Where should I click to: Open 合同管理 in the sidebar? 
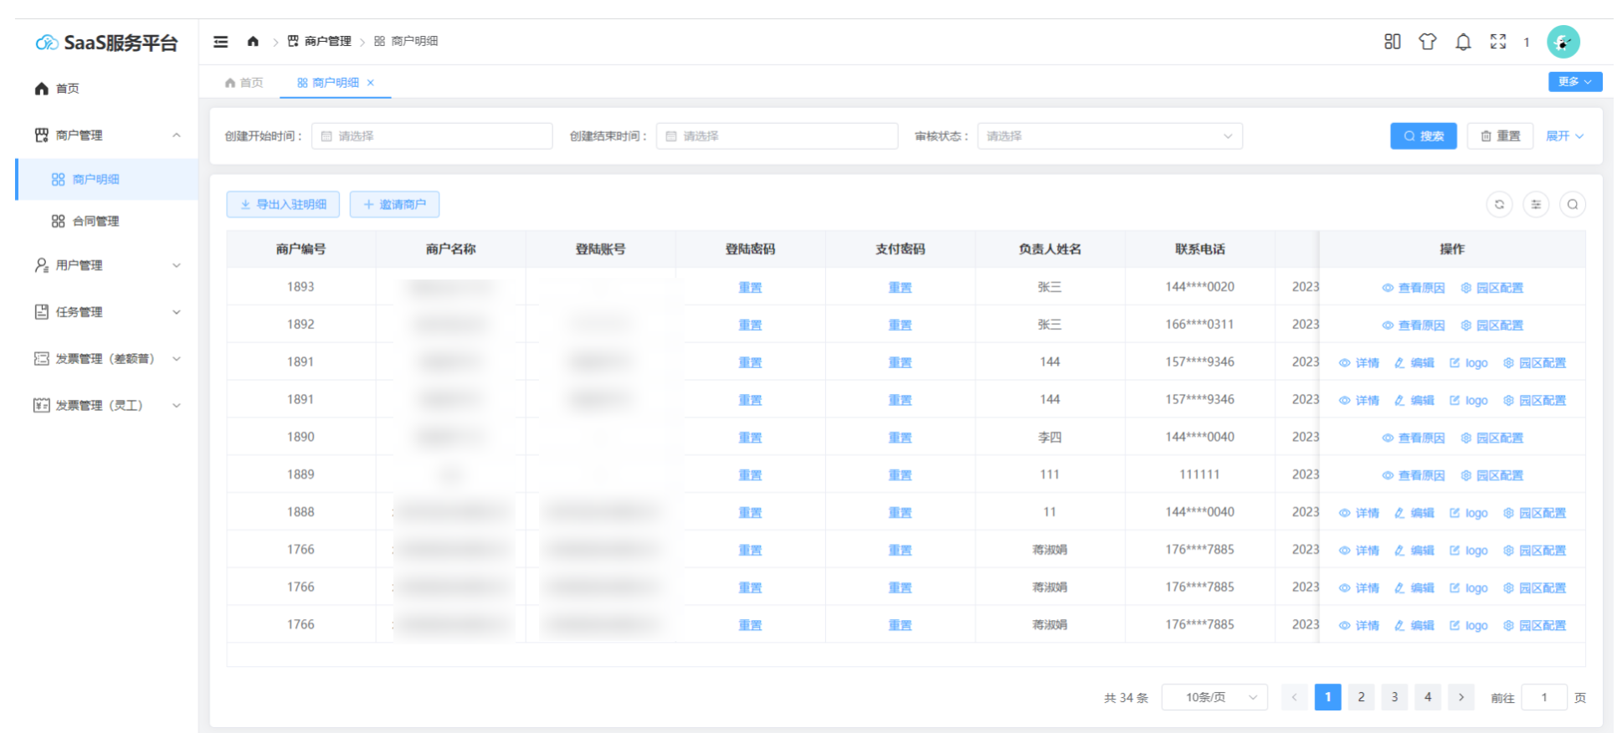point(95,221)
